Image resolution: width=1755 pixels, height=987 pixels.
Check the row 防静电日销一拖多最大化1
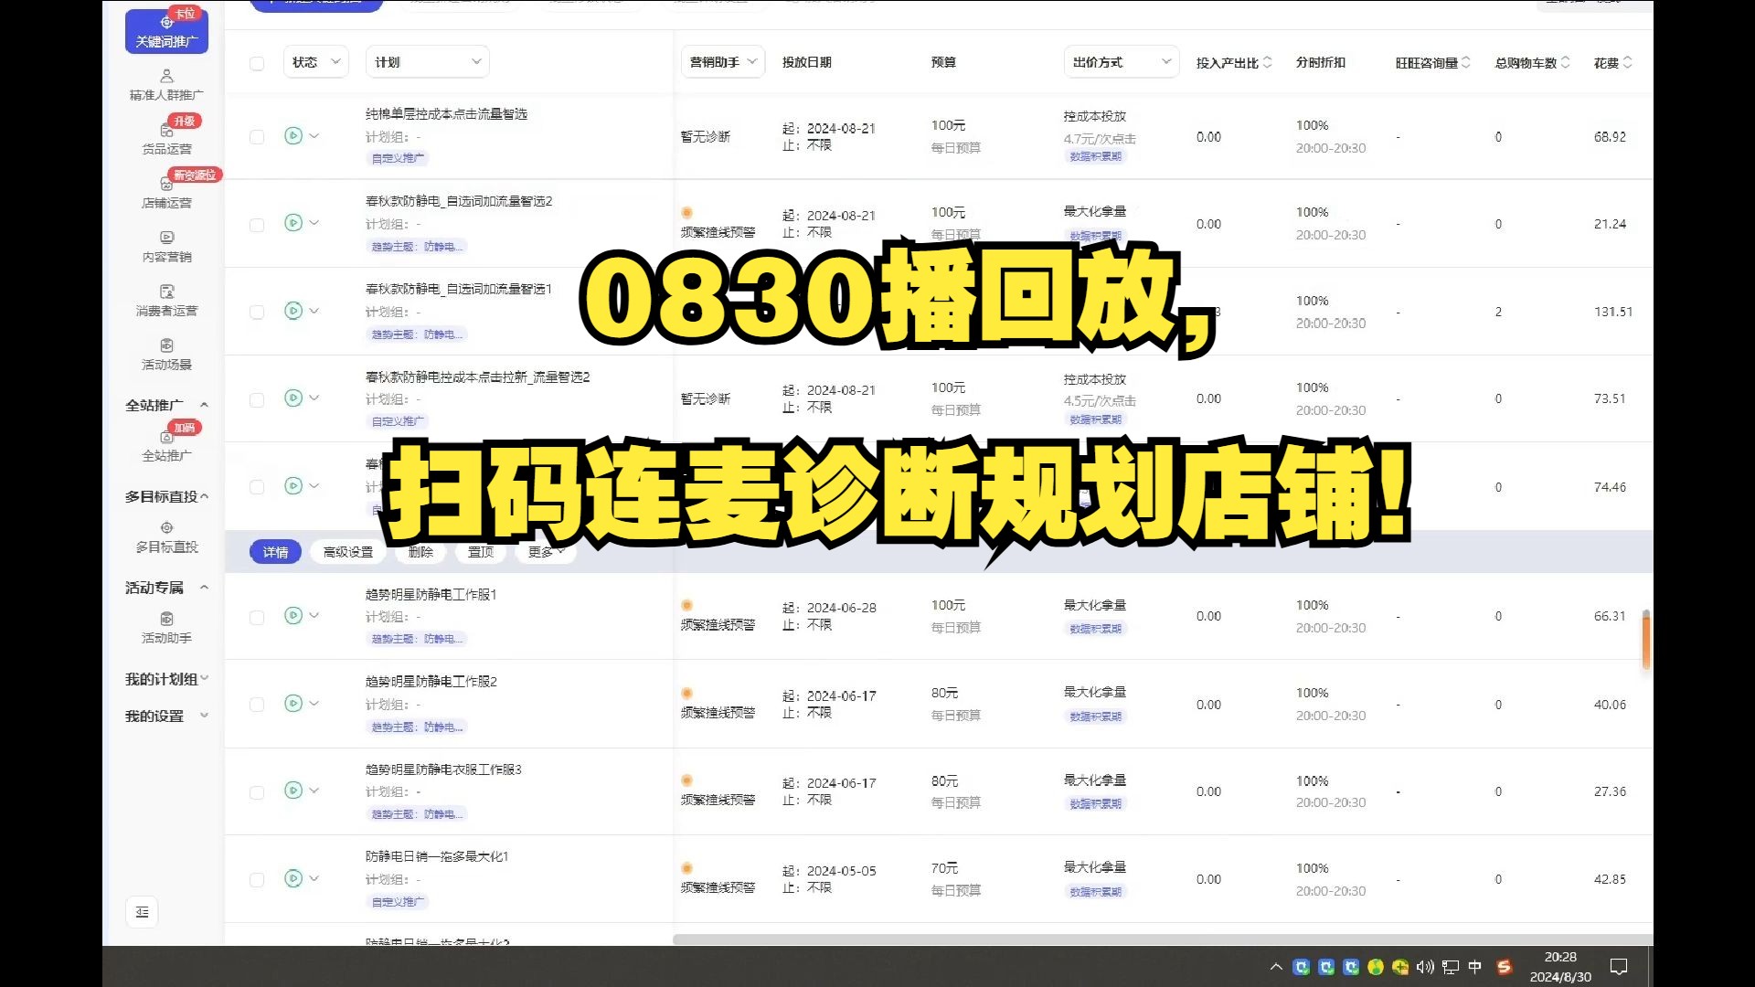pyautogui.click(x=257, y=880)
